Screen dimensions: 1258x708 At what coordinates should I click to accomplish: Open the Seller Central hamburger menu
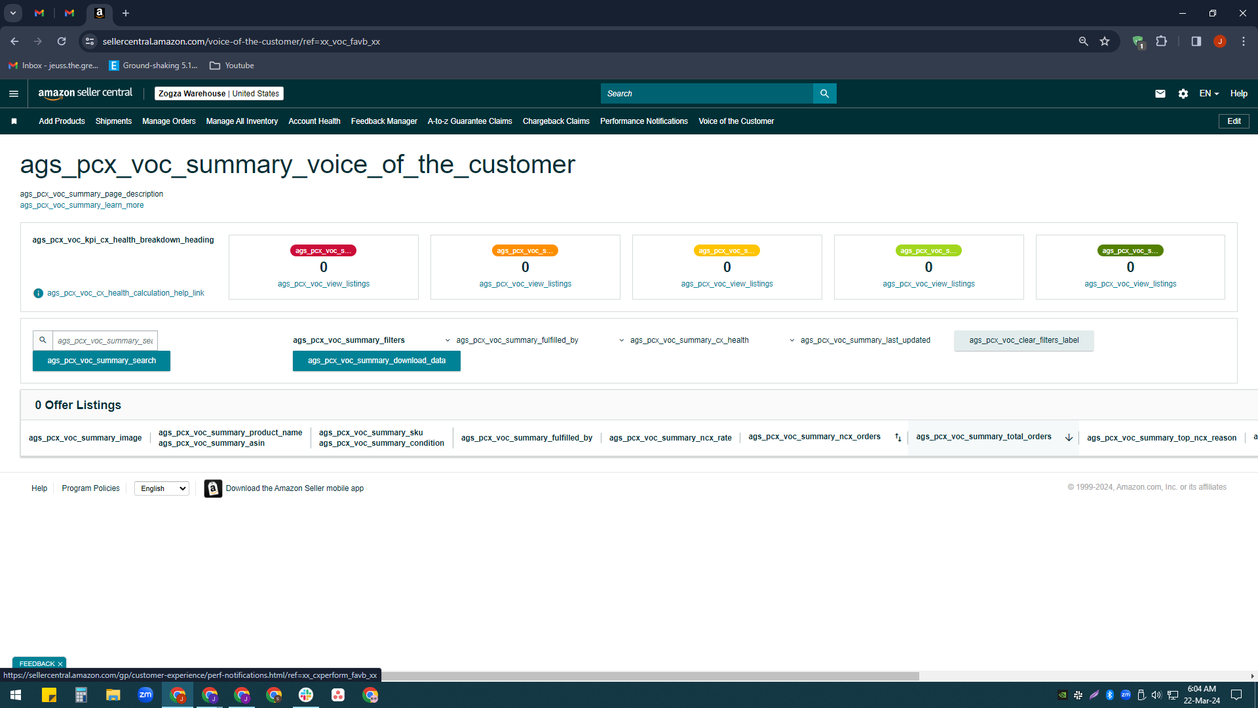[x=14, y=94]
